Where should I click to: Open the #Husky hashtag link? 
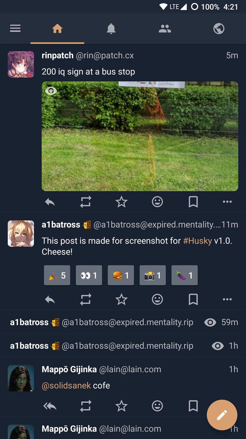click(x=196, y=240)
